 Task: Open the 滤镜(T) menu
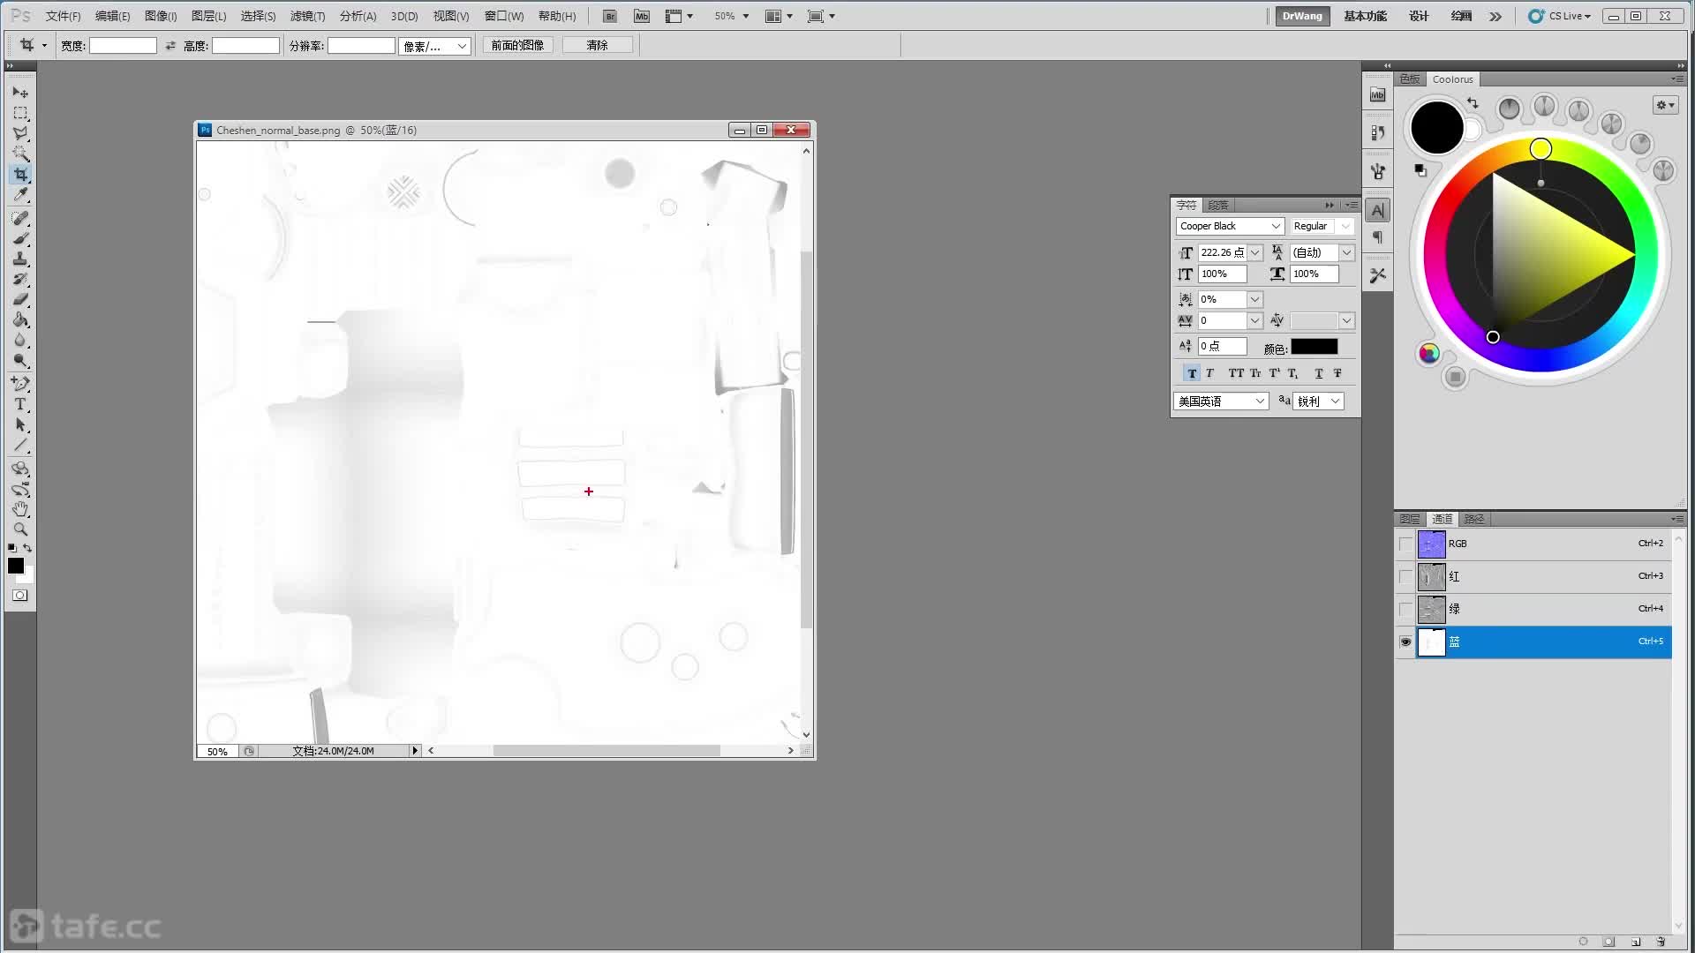pyautogui.click(x=307, y=16)
